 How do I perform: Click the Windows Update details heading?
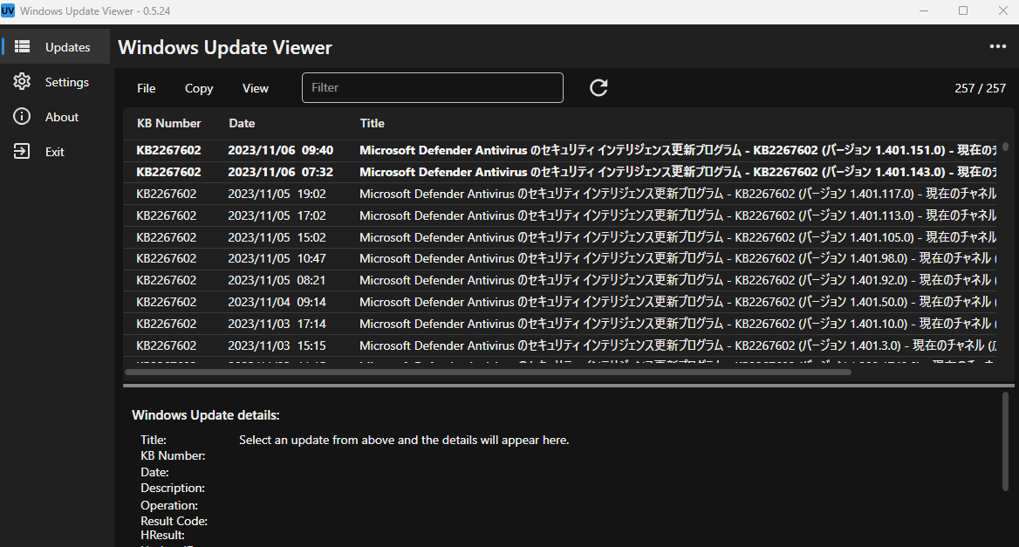205,415
